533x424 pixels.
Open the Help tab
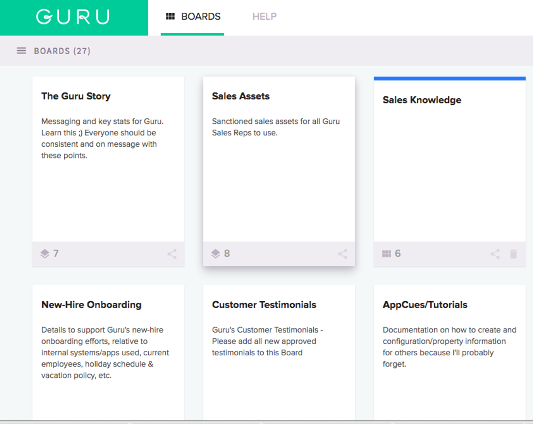tap(265, 17)
